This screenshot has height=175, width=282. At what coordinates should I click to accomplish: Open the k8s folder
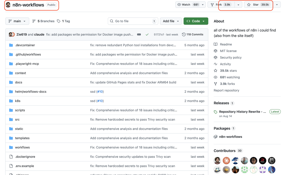tap(18, 101)
